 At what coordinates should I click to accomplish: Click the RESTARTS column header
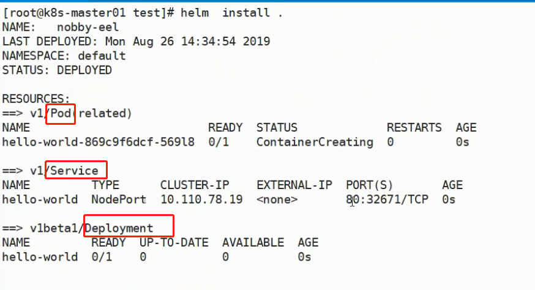click(x=414, y=128)
